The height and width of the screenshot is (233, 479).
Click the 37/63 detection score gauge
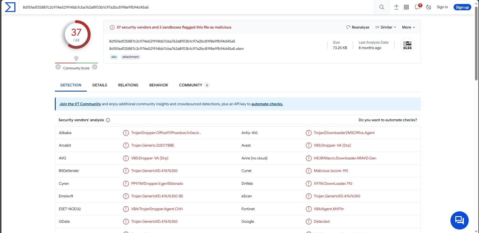(76, 35)
